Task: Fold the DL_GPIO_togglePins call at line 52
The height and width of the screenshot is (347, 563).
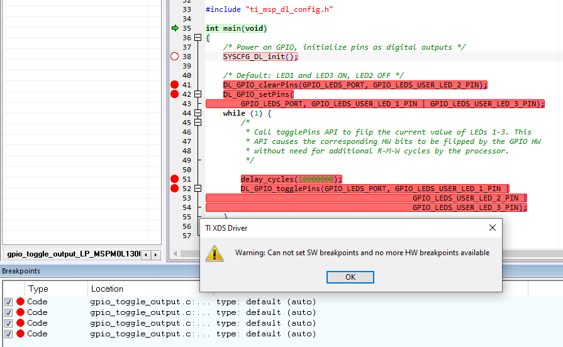Action: tap(198, 189)
